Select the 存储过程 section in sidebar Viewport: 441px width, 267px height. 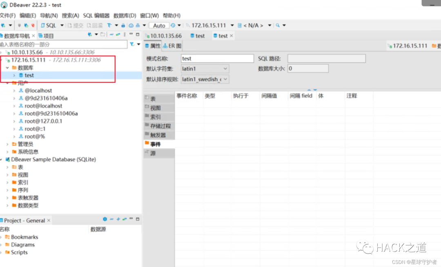click(x=159, y=126)
